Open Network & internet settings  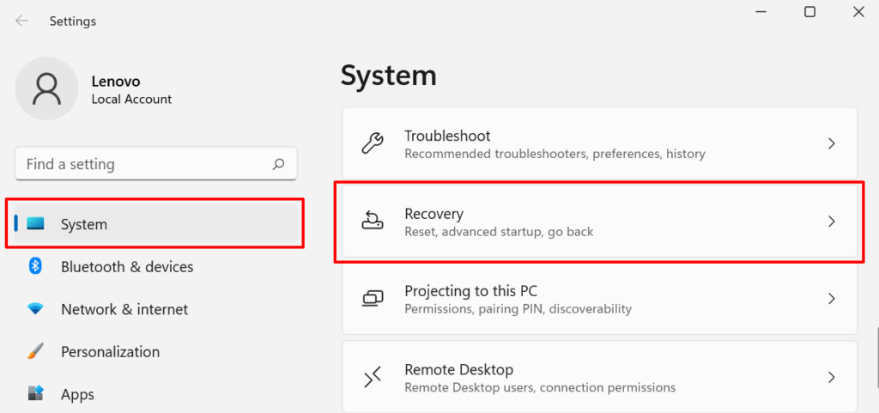coord(124,309)
